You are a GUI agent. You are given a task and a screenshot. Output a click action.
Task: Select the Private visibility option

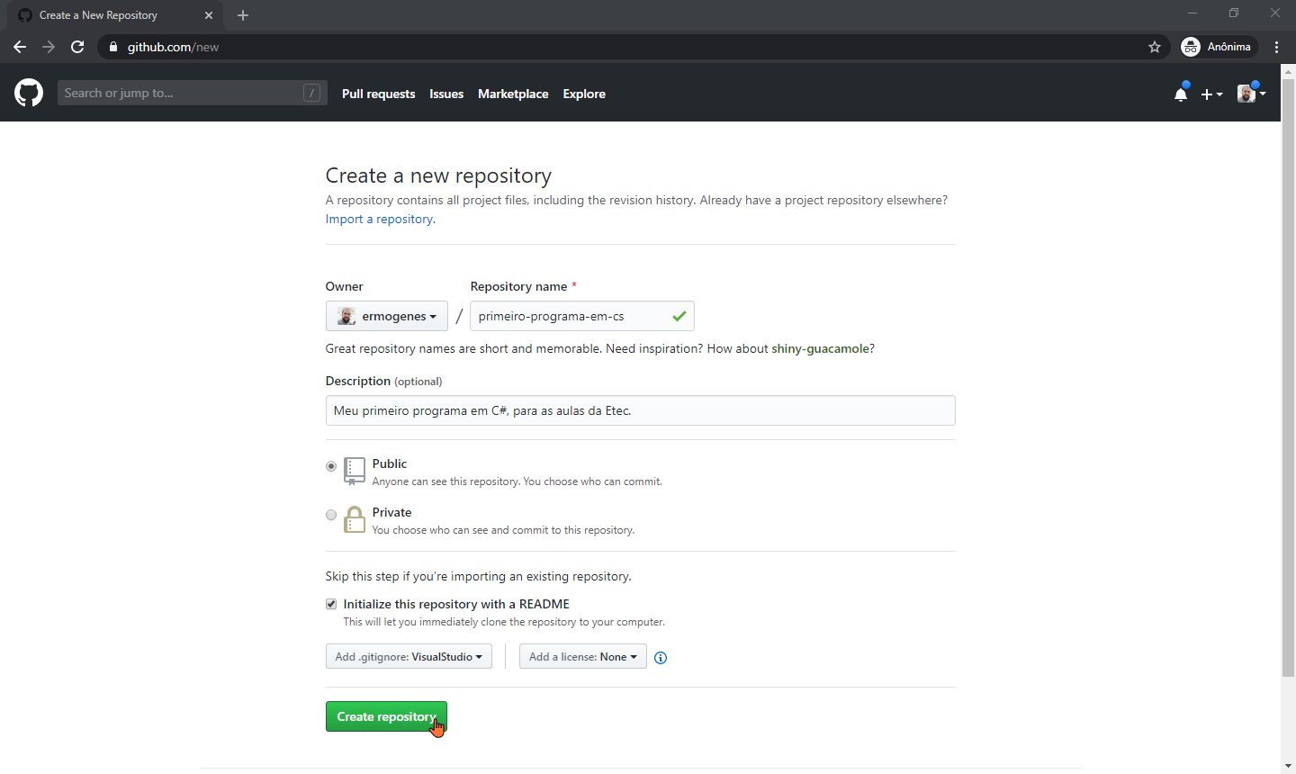click(331, 515)
